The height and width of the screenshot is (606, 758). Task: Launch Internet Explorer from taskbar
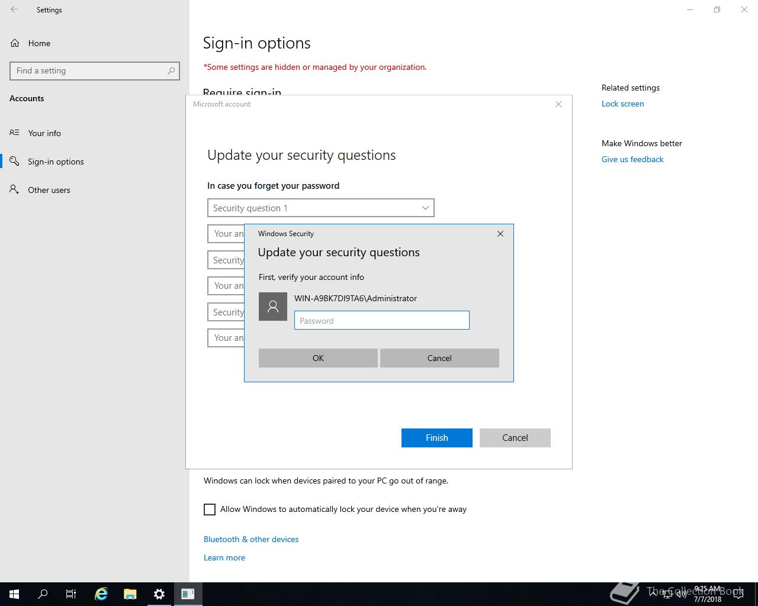pyautogui.click(x=101, y=594)
